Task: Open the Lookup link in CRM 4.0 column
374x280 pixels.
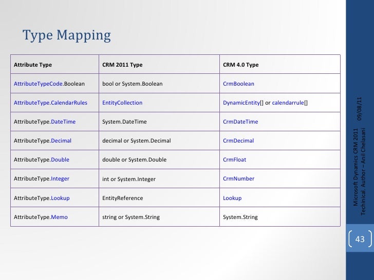Action: tap(232, 198)
